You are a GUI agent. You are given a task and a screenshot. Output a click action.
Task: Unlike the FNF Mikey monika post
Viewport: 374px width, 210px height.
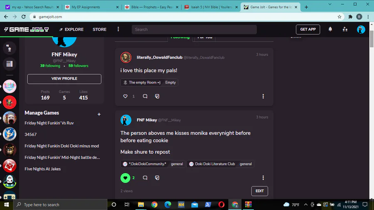125,178
